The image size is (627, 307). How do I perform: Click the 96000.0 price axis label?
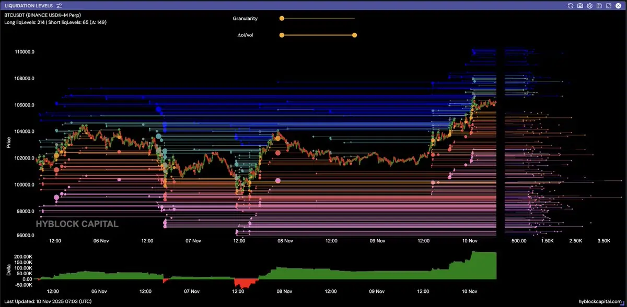[x=26, y=235]
